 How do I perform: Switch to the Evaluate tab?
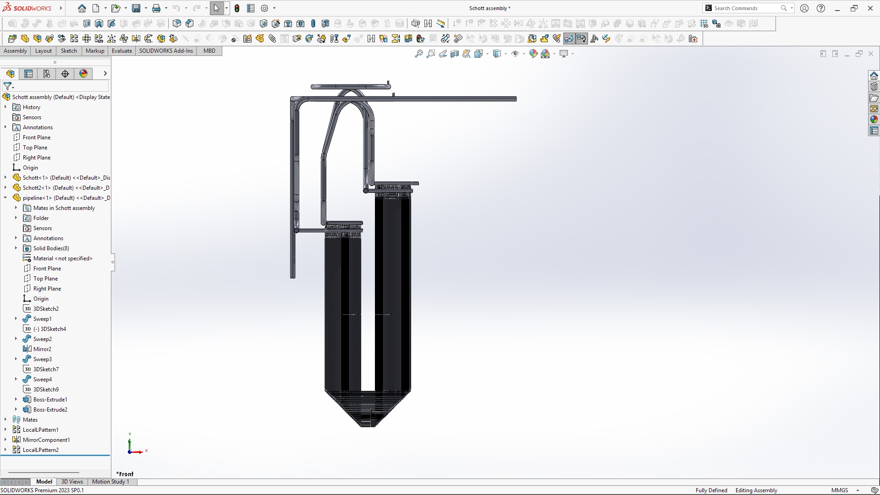pos(122,51)
